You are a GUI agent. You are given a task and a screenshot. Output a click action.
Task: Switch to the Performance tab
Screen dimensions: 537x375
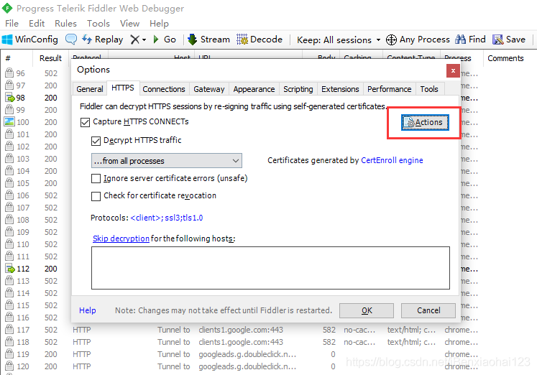(390, 89)
